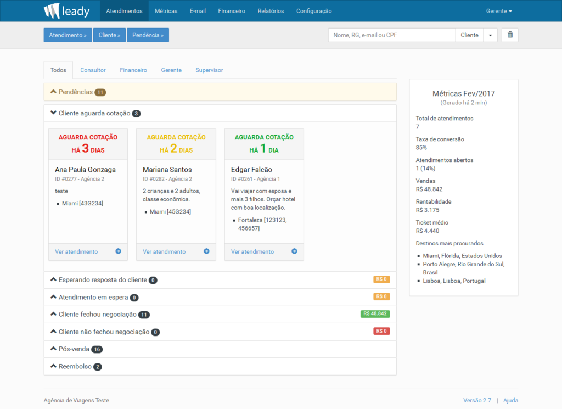Screen dimensions: 562x409
Task: Click the blue Atendimento » button
Action: (68, 35)
